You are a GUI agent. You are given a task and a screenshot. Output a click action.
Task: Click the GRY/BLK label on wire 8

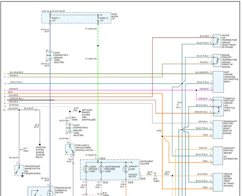13,102
